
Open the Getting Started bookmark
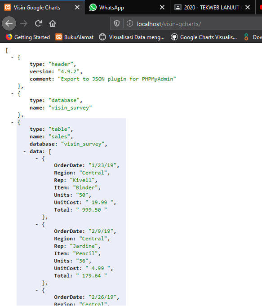(28, 37)
